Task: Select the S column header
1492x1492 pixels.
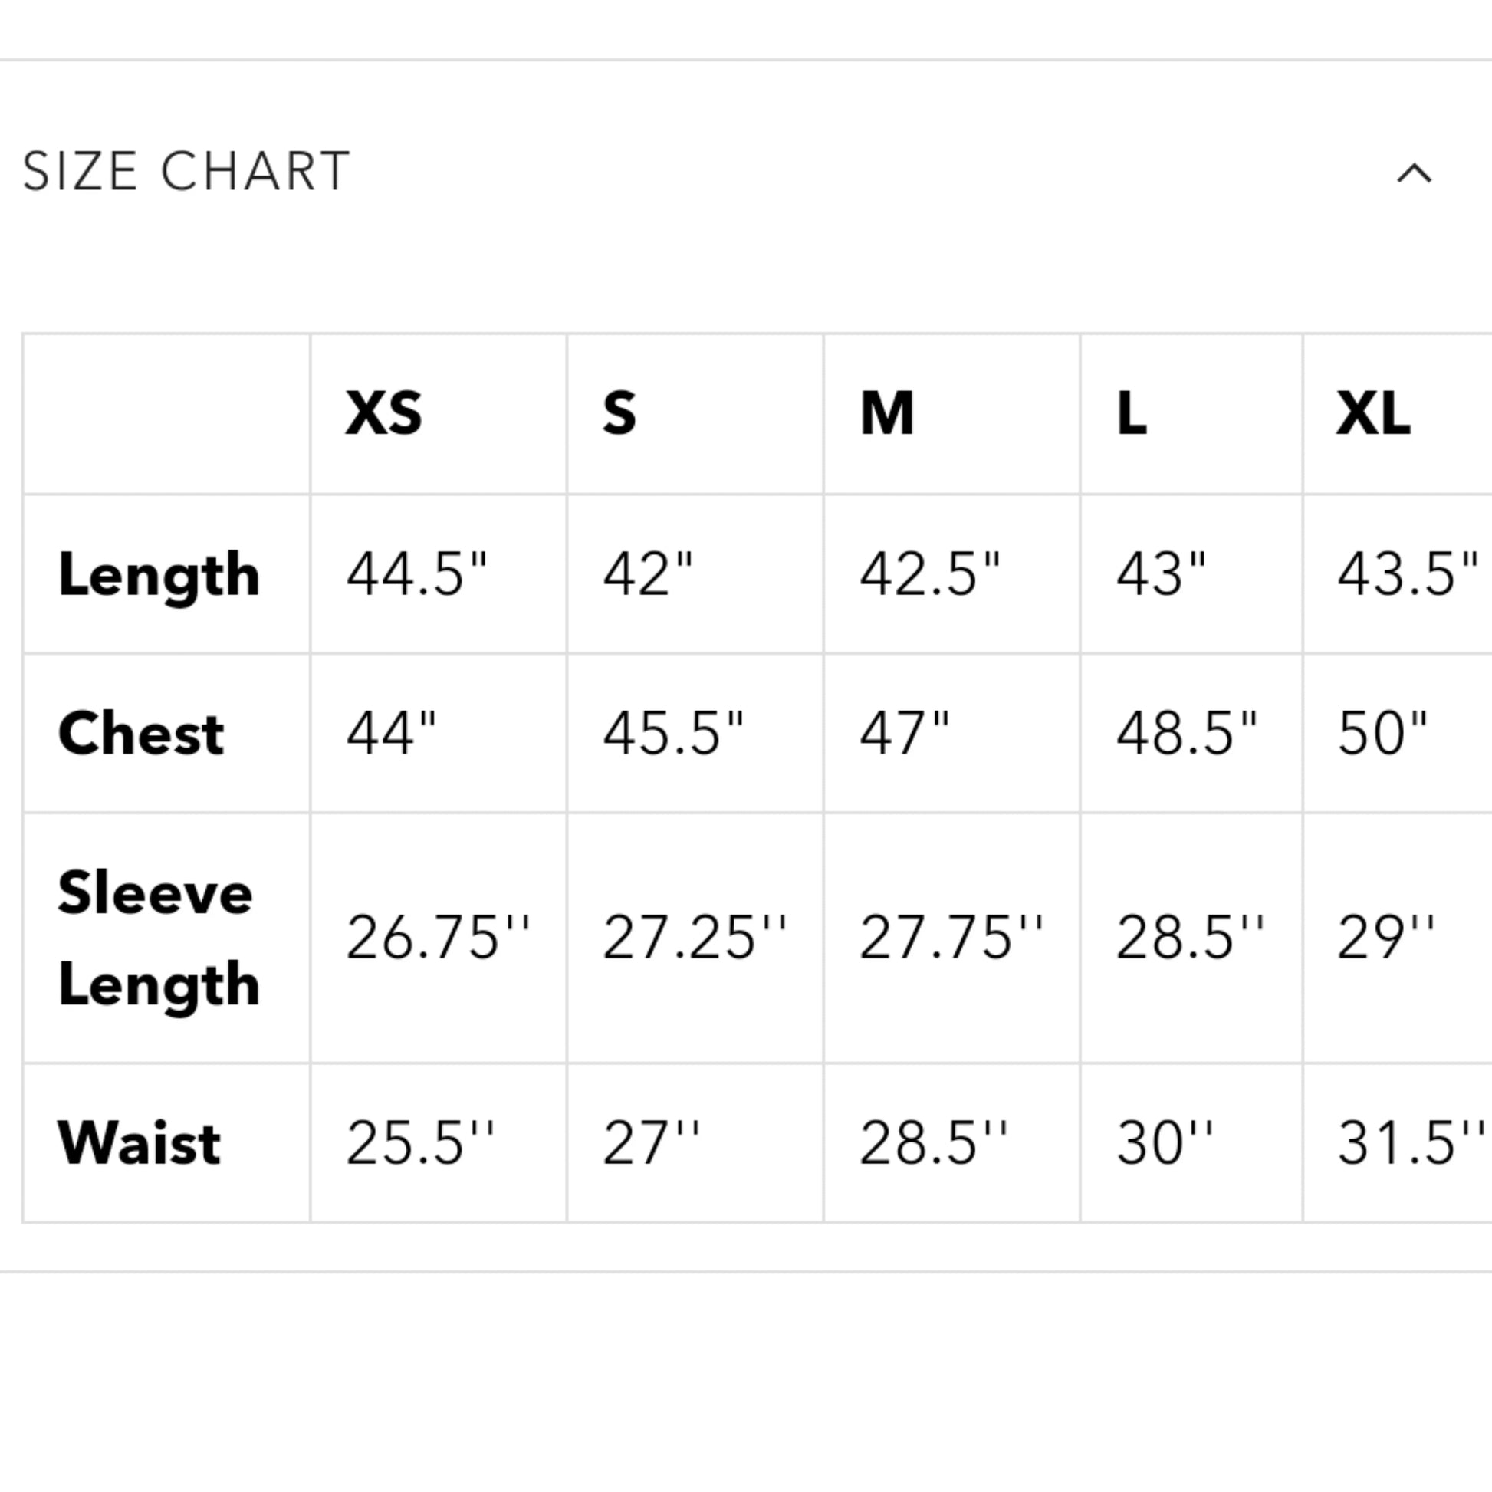Action: click(x=619, y=413)
